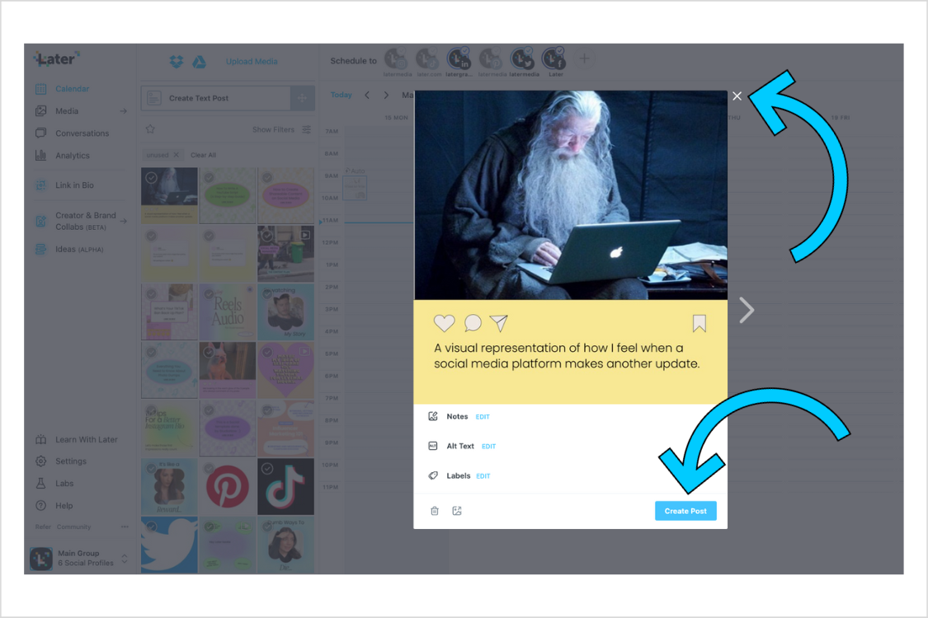
Task: Click the comment bubble icon on the preview
Action: (472, 323)
